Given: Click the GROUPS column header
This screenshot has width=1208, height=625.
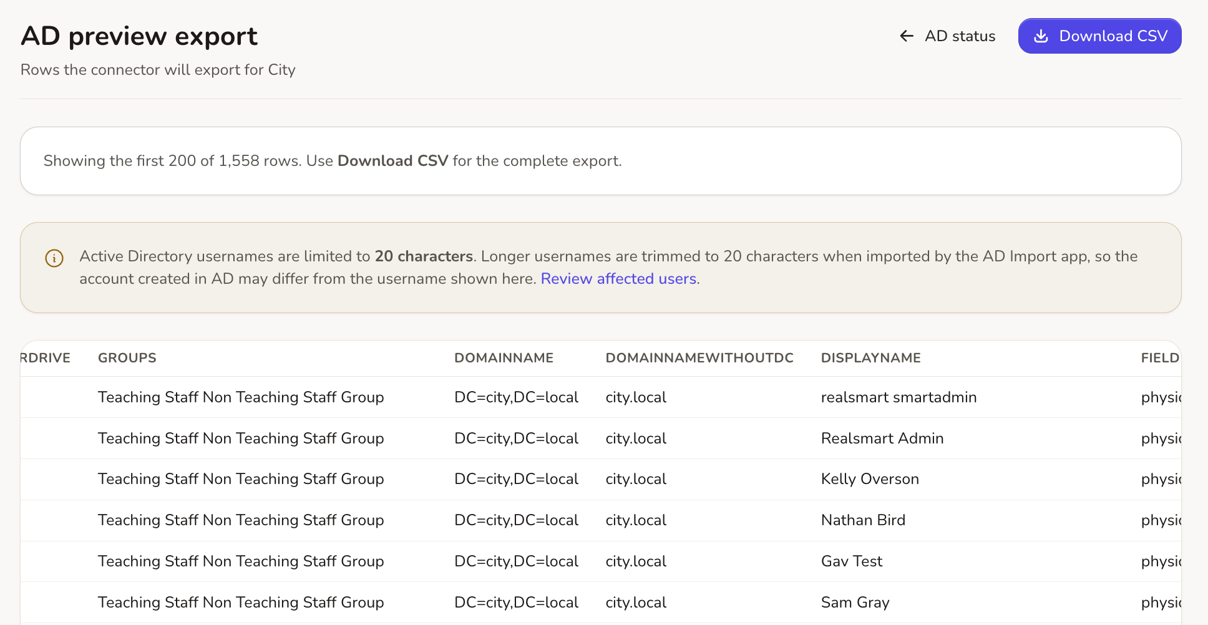Looking at the screenshot, I should click(x=127, y=358).
